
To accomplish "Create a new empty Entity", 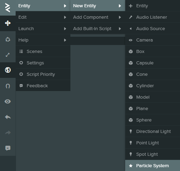I will (153, 6).
